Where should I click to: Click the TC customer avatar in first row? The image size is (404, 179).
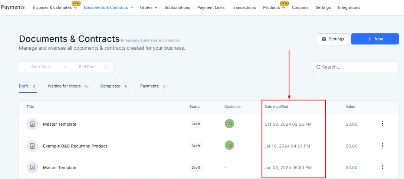(229, 124)
